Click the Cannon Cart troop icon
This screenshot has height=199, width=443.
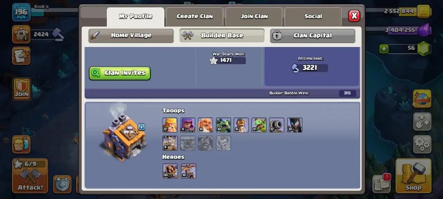[277, 125]
